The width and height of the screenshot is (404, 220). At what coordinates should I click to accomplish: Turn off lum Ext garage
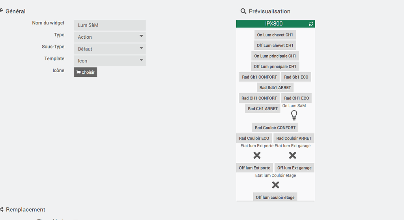coord(294,167)
